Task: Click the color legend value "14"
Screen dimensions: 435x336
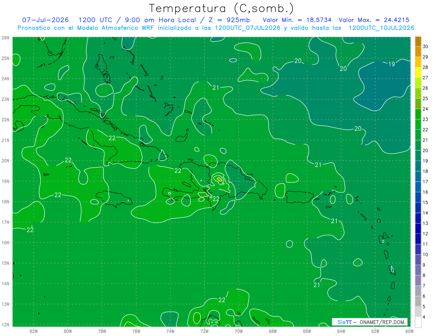Action: click(x=425, y=213)
